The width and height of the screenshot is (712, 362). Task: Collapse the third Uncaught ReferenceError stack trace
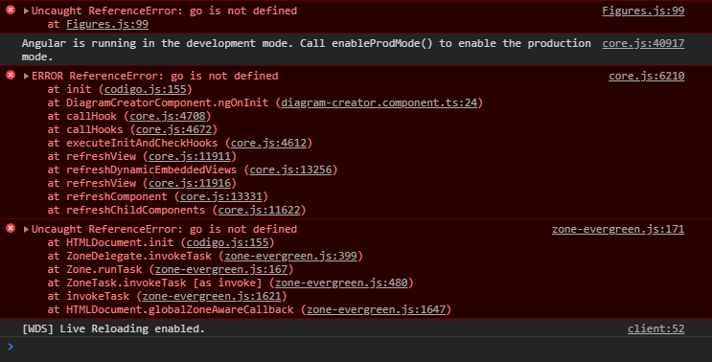pos(26,229)
